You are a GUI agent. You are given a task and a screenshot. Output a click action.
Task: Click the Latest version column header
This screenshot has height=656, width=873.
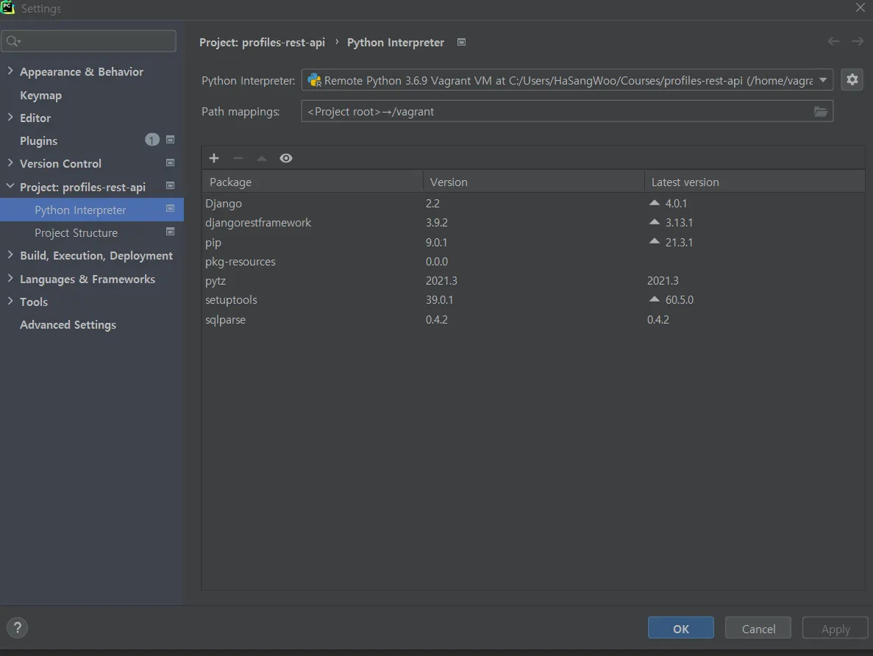click(x=755, y=182)
